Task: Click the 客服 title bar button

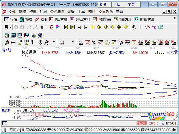Action: pyautogui.click(x=105, y=4)
